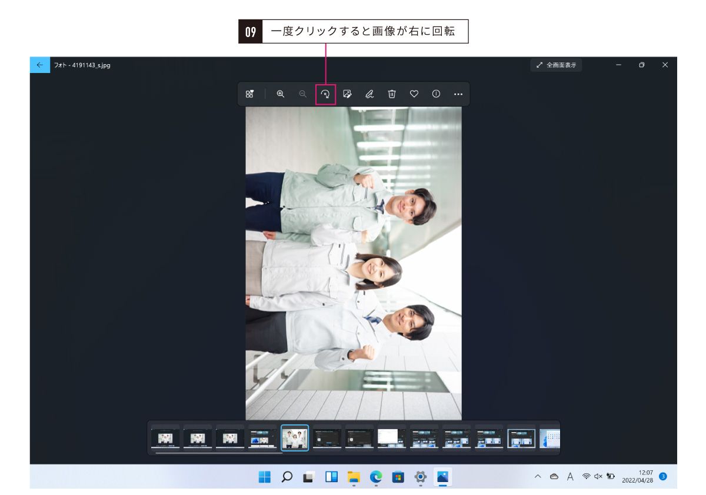This screenshot has height=495, width=706.
Task: Open Settings gear in the taskbar
Action: [x=421, y=477]
